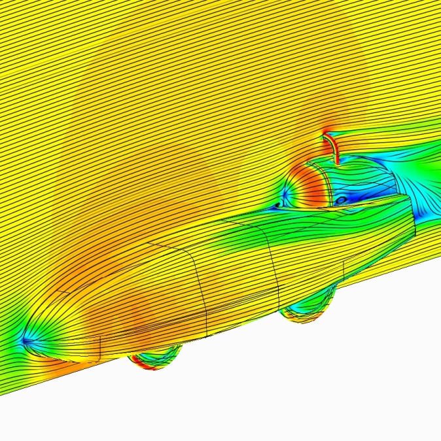This screenshot has width=441, height=441.
Task: Select the curved red fin above the canopy
Action: (332, 149)
